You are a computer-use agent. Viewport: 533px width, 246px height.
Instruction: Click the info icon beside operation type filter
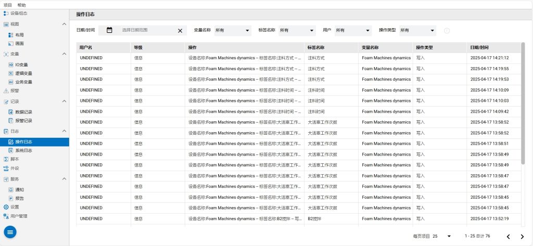click(x=447, y=31)
